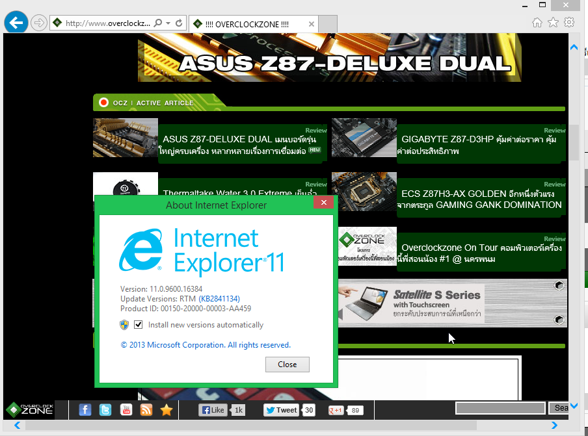Refresh the page with the reload icon
The width and height of the screenshot is (588, 436).
pos(180,23)
